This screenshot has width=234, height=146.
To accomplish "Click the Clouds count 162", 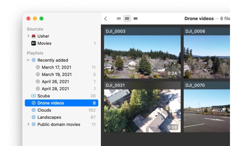I will [92, 110].
